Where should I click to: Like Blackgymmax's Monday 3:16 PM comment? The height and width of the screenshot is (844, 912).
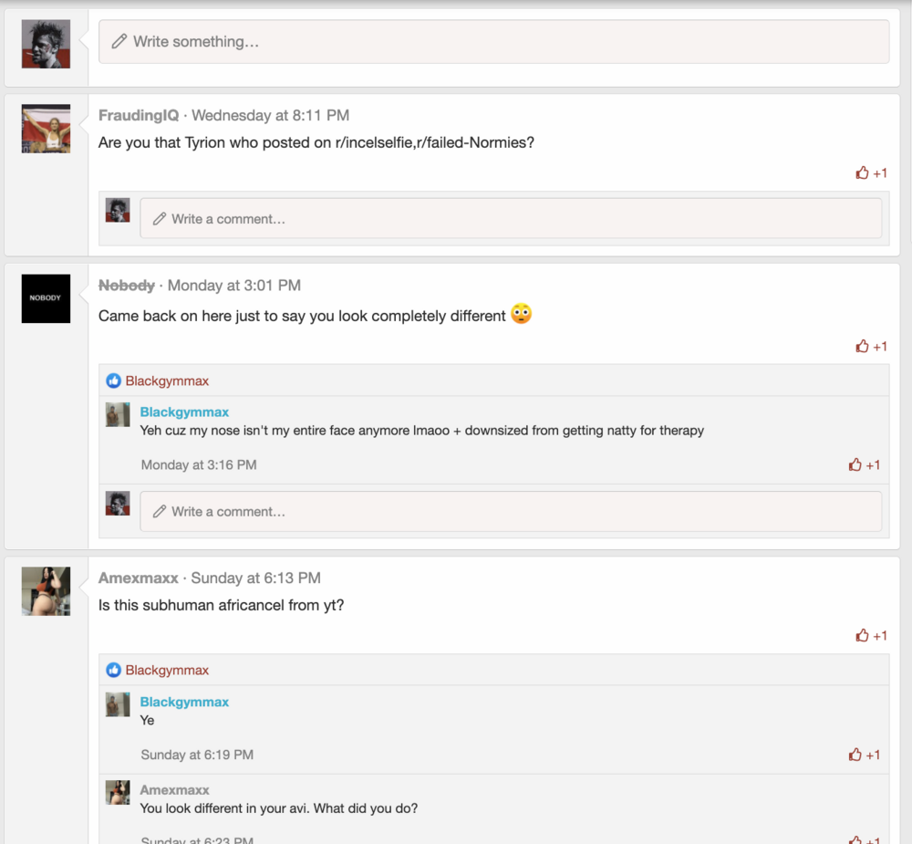click(x=864, y=464)
